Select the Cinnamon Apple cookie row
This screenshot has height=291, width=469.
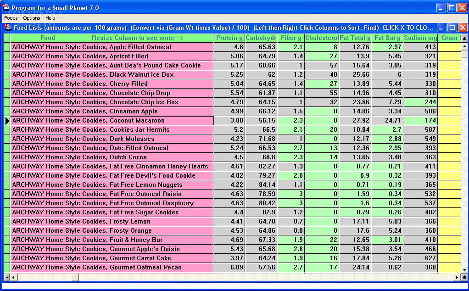(x=112, y=111)
